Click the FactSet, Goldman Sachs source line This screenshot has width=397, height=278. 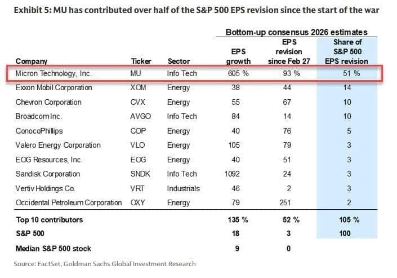click(x=105, y=263)
